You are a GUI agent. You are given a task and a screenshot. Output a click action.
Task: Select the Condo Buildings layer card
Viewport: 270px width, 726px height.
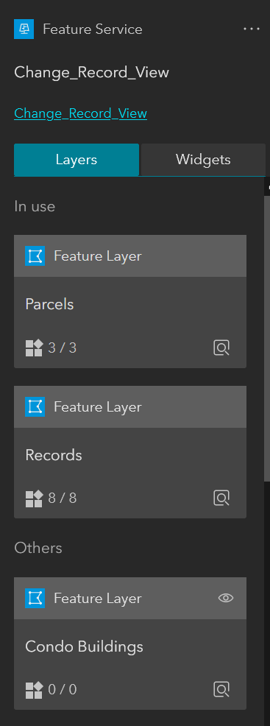(x=130, y=644)
